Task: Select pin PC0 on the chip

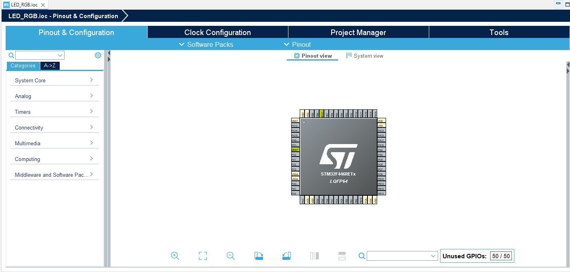Action: point(295,155)
